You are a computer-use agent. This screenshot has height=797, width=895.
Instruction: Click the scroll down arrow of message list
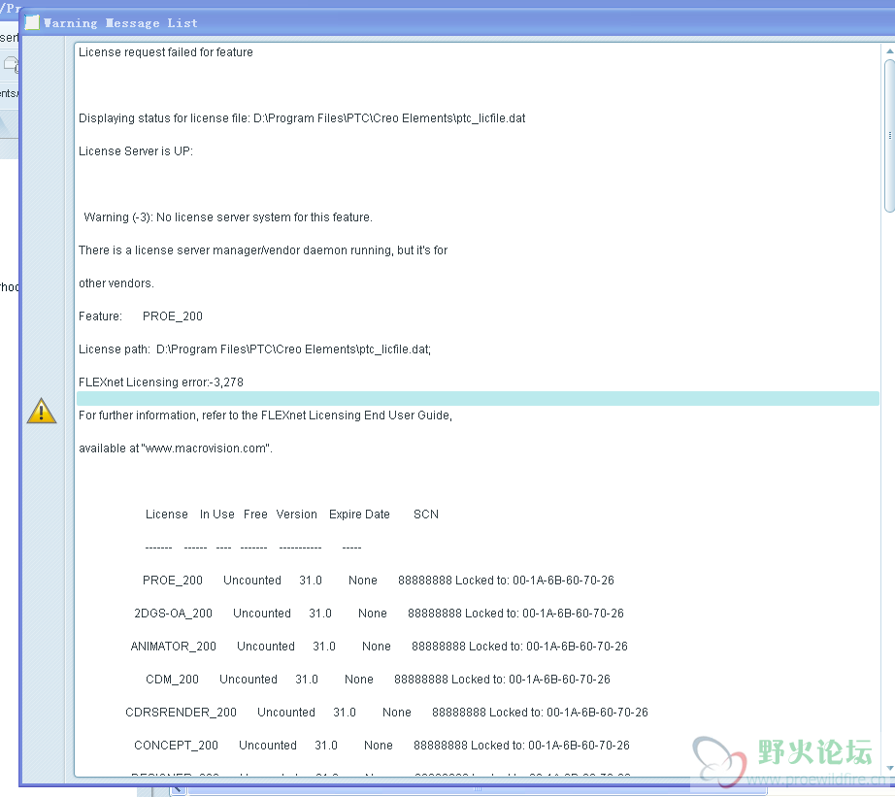point(889,769)
